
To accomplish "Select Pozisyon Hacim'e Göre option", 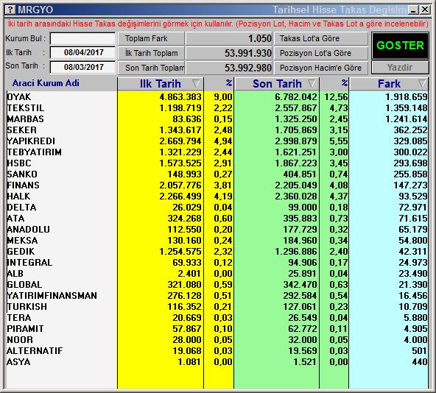I will (321, 68).
